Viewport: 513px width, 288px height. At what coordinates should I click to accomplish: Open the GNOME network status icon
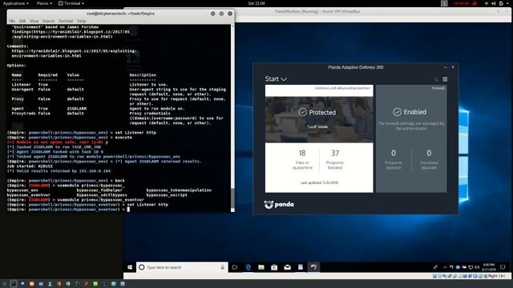pyautogui.click(x=487, y=3)
